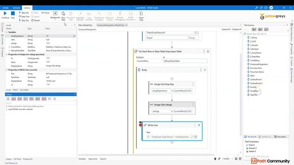This screenshot has height=165, width=294.
Task: Toggle error messages filter in Output
Action: coord(13,99)
